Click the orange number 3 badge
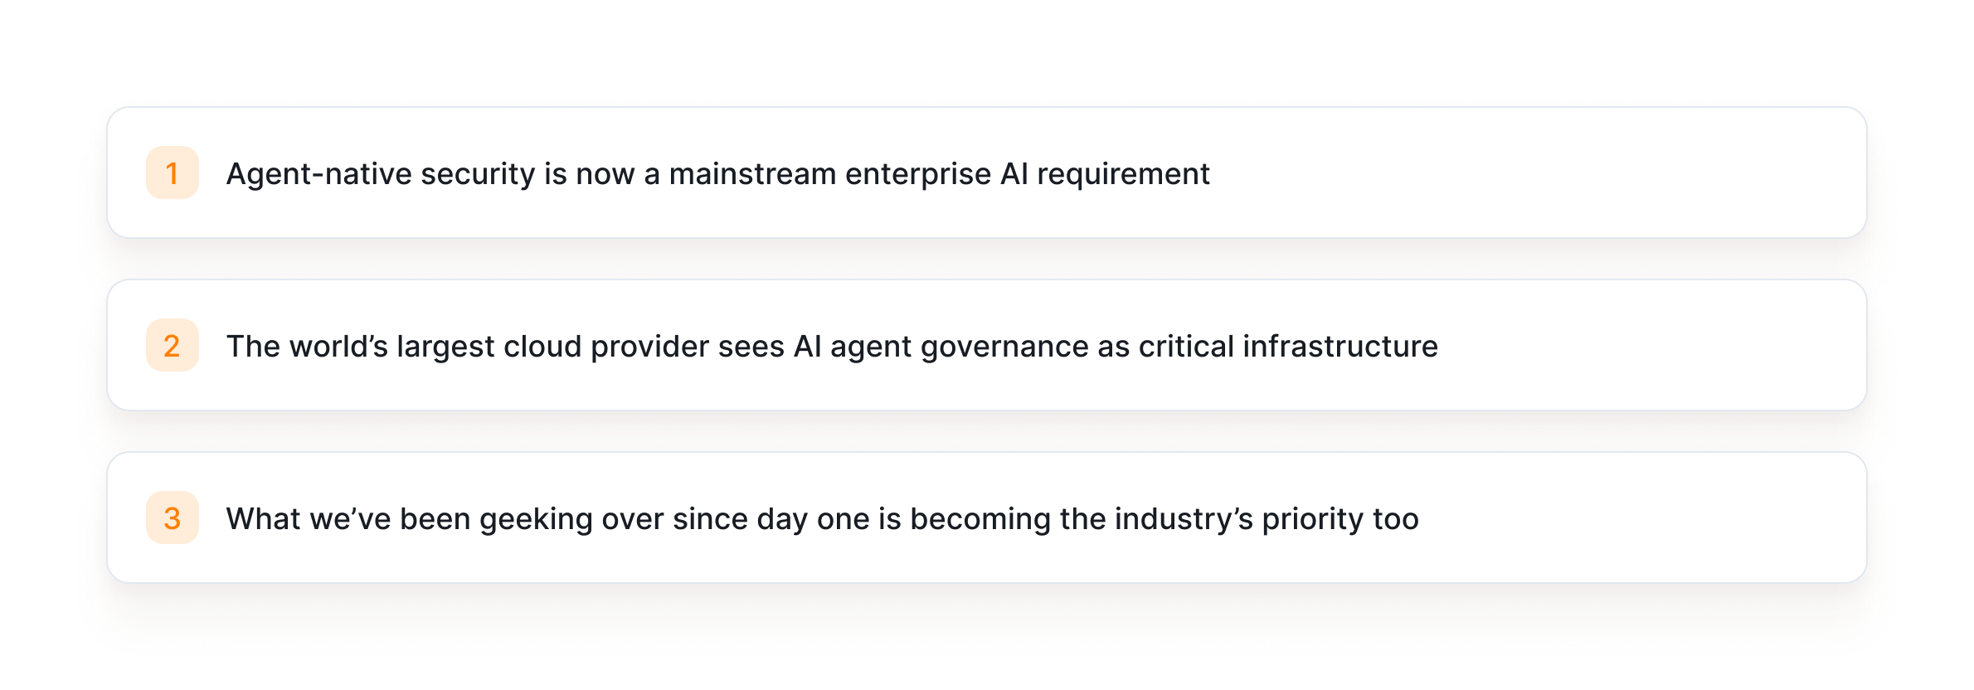 [x=173, y=517]
